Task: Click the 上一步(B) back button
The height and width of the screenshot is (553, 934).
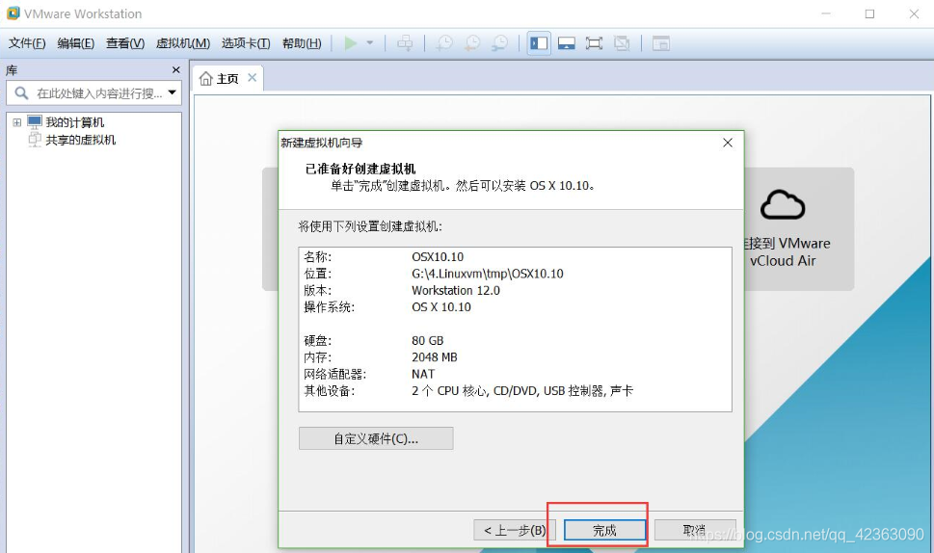Action: point(515,530)
